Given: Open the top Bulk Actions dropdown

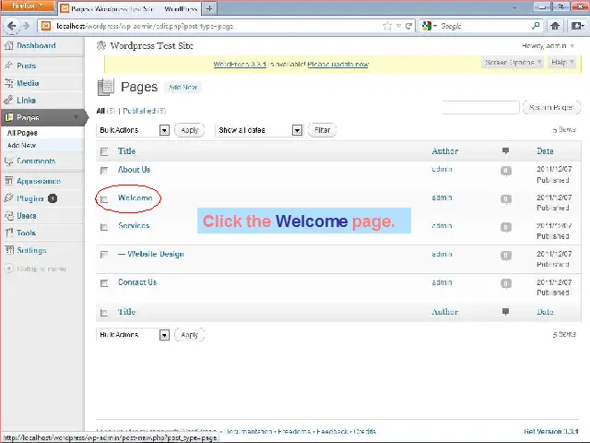Looking at the screenshot, I should (x=133, y=130).
